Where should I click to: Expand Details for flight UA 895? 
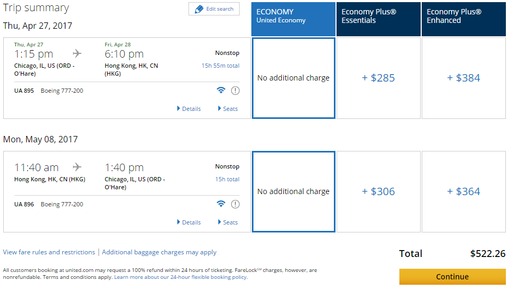click(189, 109)
